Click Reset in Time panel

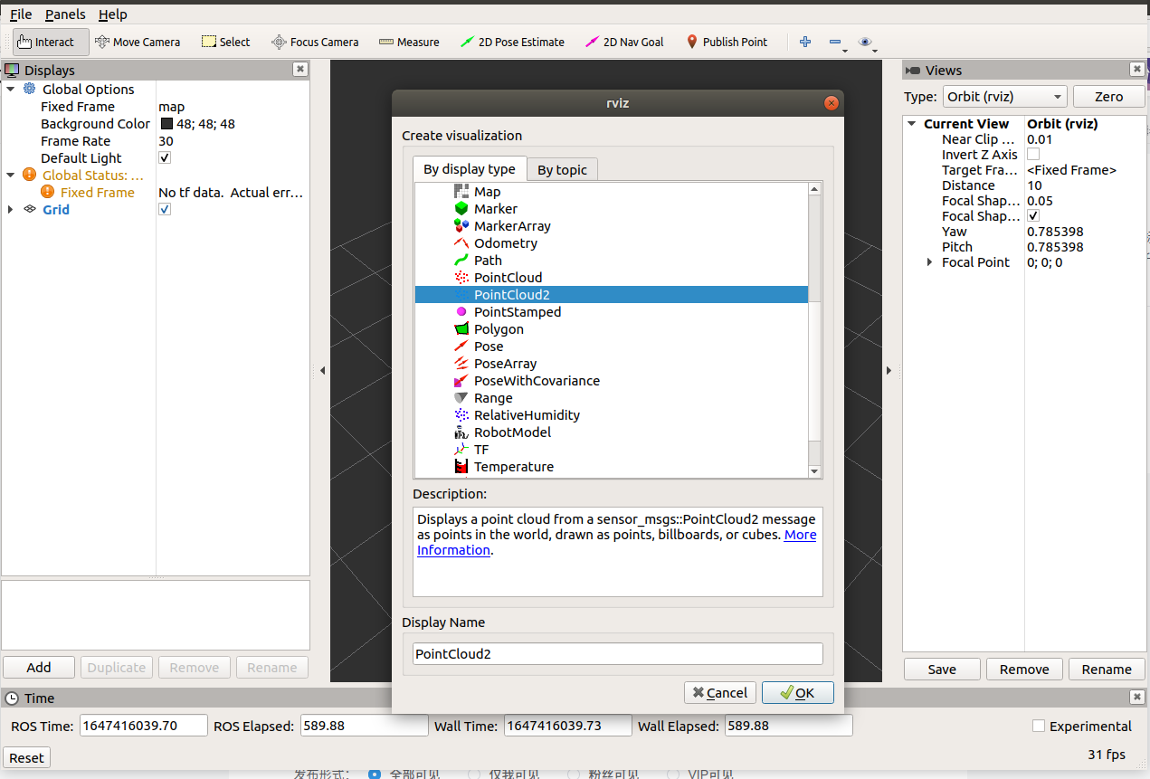tap(26, 757)
